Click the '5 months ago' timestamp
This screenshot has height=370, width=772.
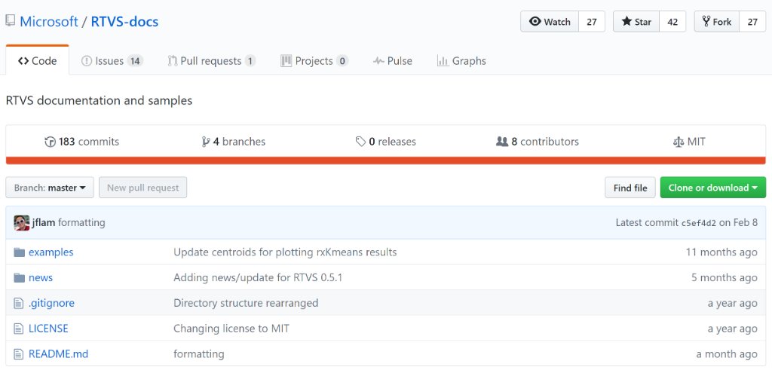point(725,278)
